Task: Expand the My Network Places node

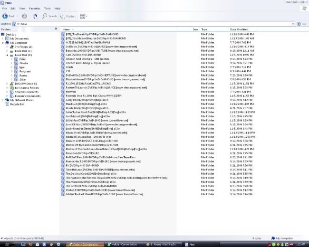Action: tap(3, 100)
